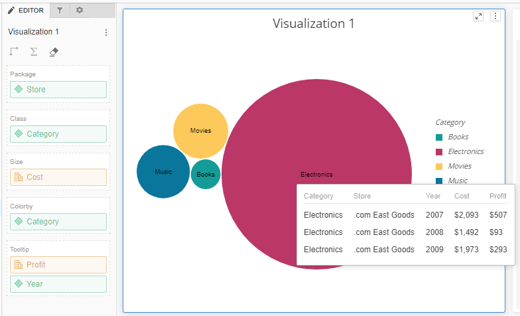The image size is (520, 316).
Task: Click the Profit metric in Tooltip zone
Action: coord(58,265)
